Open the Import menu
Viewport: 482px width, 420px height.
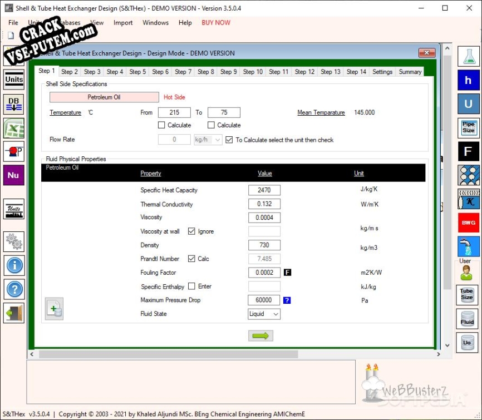point(123,23)
